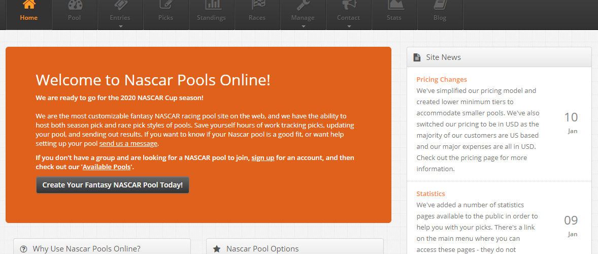The height and width of the screenshot is (254, 598).
Task: Open the Blog menu label
Action: tap(440, 18)
